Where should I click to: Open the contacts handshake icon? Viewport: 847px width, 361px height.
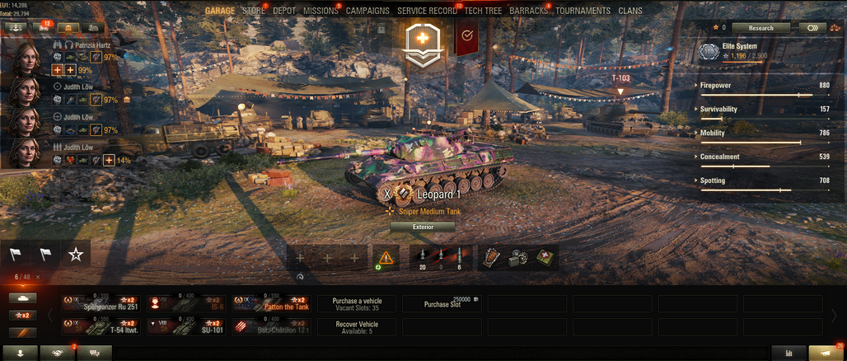pos(57,353)
